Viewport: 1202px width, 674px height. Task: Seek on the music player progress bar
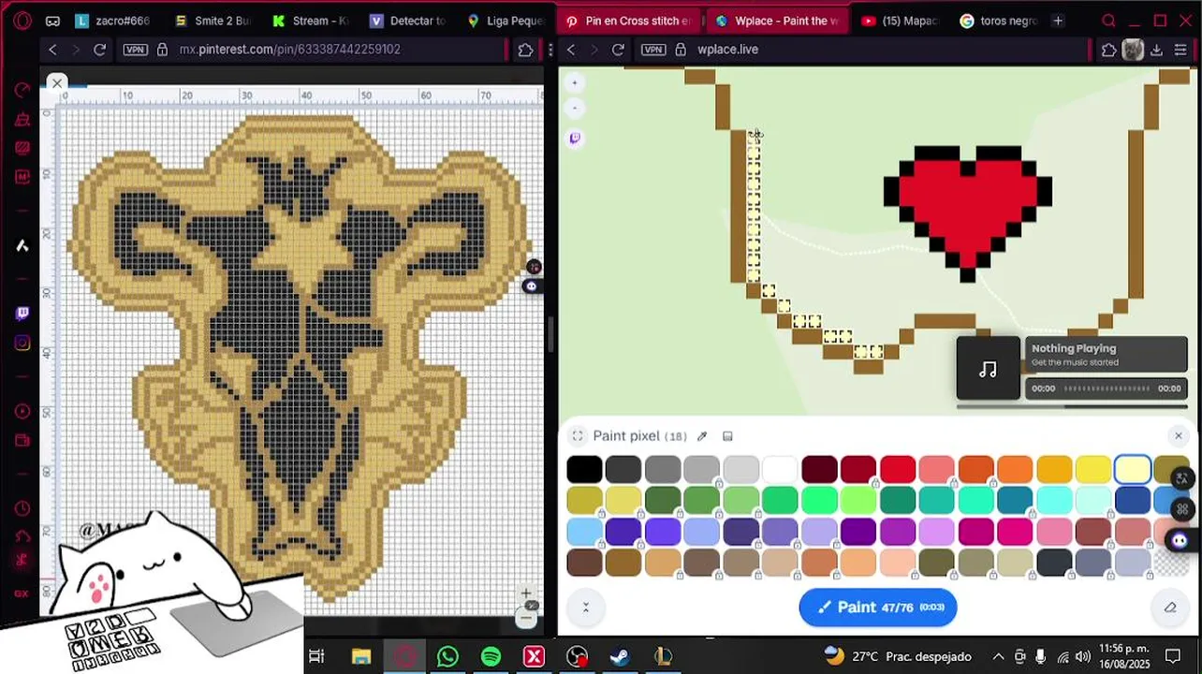tap(1106, 388)
